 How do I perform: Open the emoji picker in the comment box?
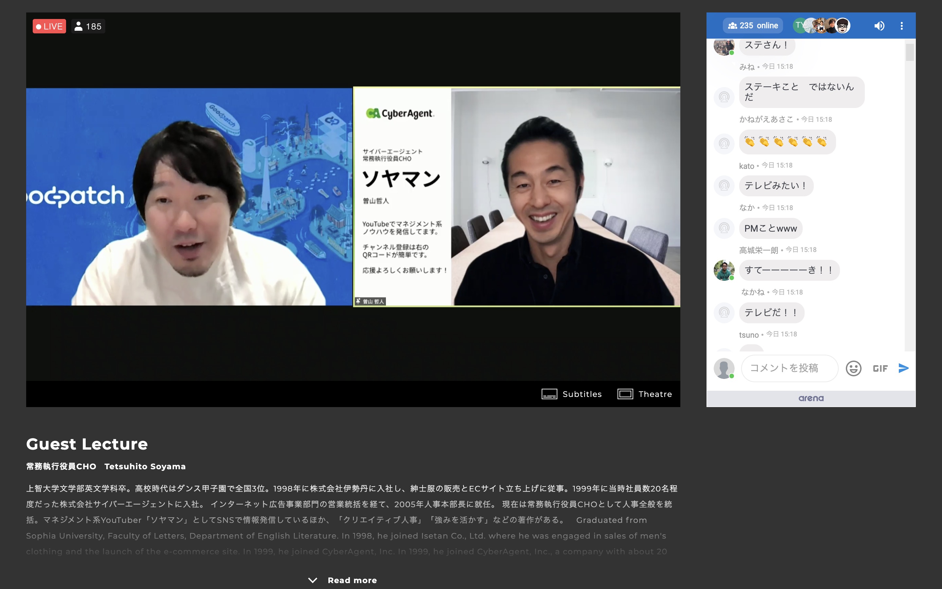coord(853,368)
